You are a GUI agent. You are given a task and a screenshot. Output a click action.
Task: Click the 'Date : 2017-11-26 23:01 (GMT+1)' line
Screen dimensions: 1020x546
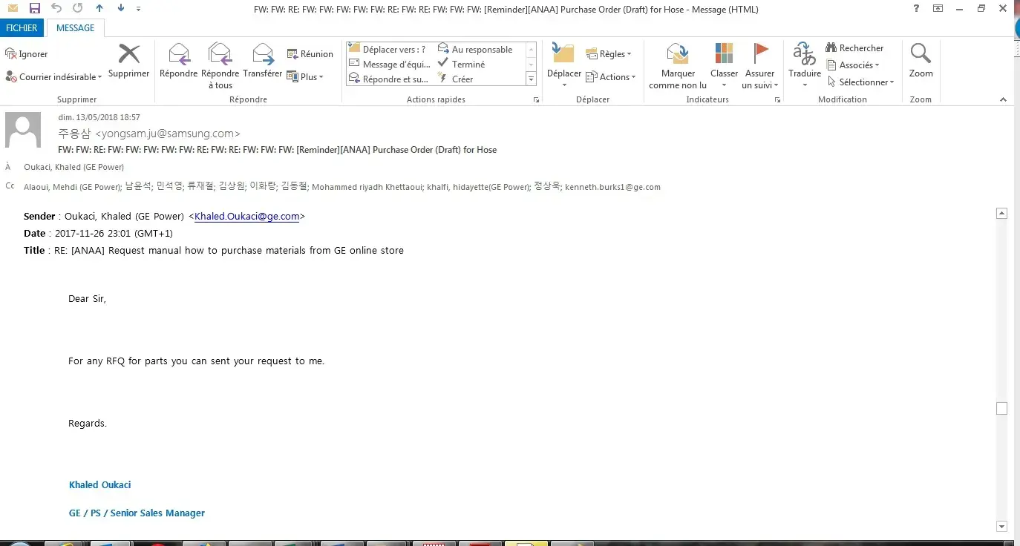98,234
